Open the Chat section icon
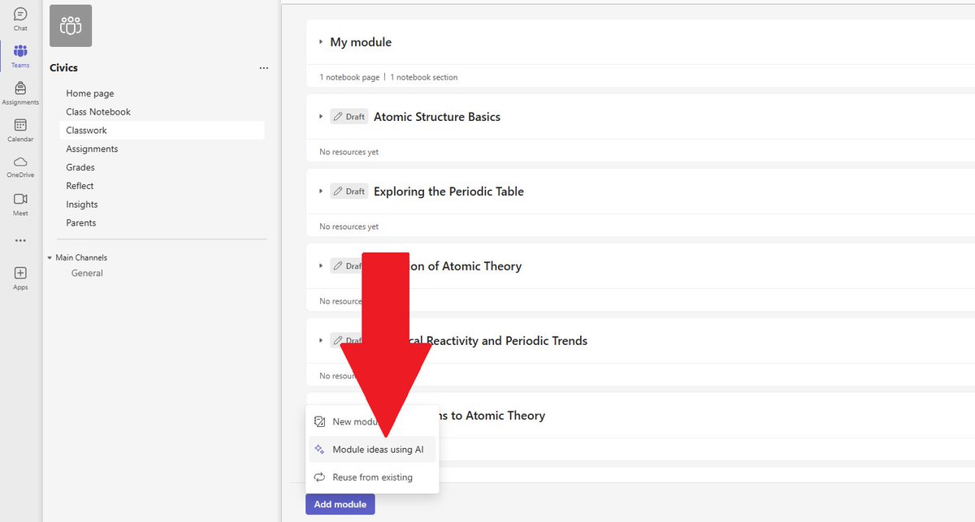The height and width of the screenshot is (522, 975). point(19,12)
